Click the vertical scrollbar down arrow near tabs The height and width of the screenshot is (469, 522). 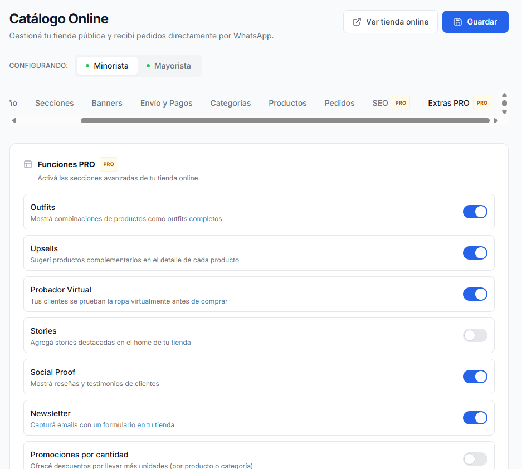(x=504, y=112)
